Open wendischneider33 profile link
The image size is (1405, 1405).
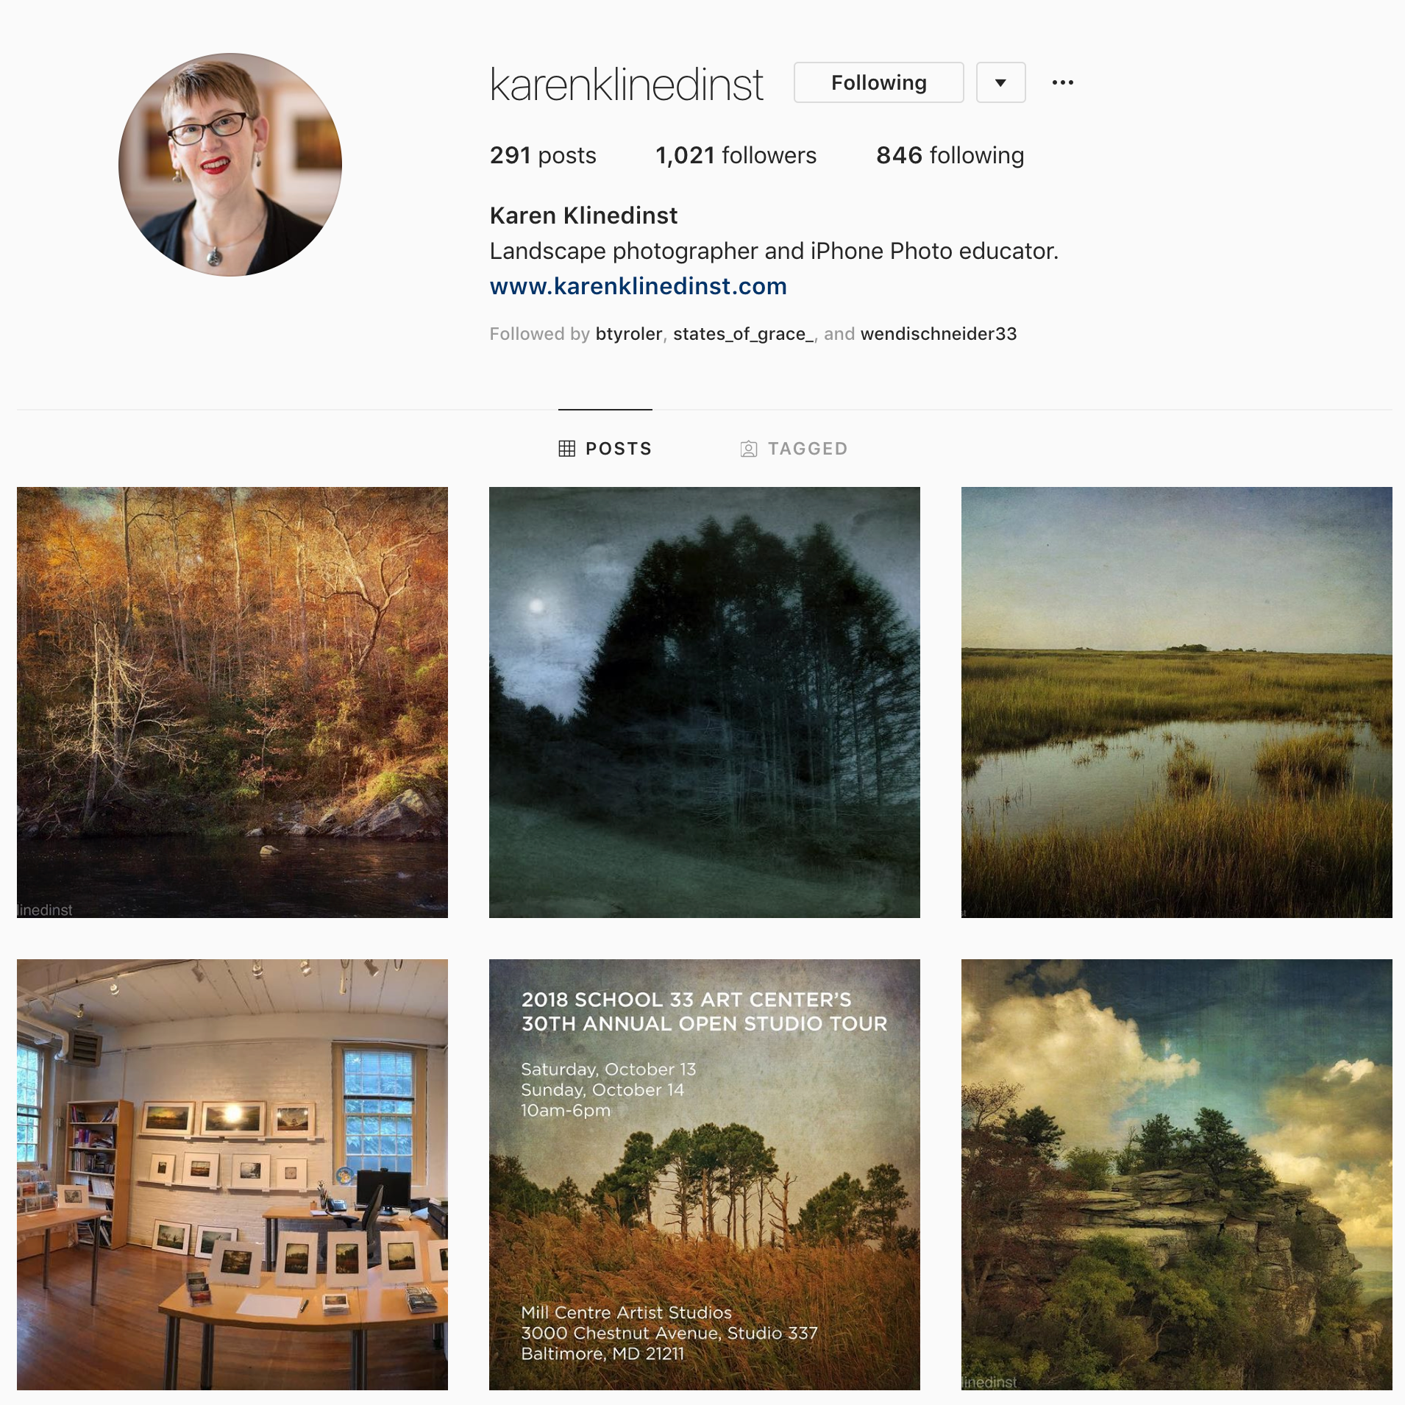click(x=939, y=334)
